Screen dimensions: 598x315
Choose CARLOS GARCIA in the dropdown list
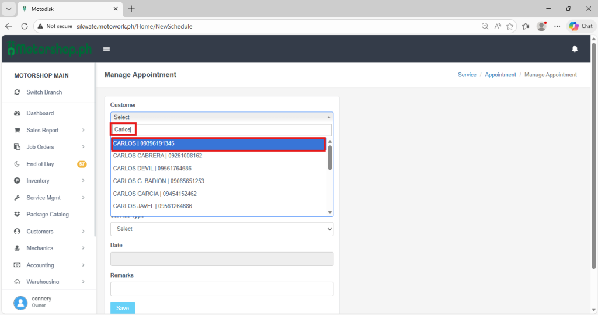pyautogui.click(x=155, y=194)
